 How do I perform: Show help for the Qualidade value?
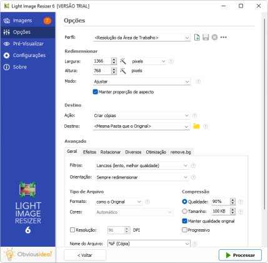click(241, 202)
